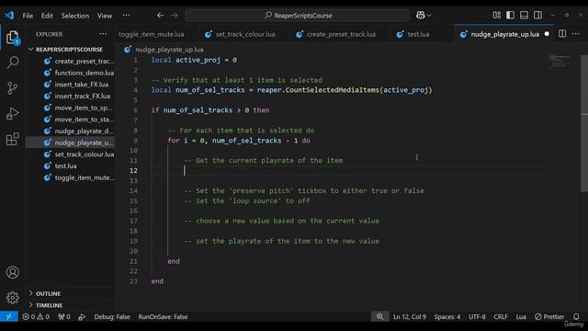588x331 pixels.
Task: Open the Edit menu
Action: (x=47, y=16)
